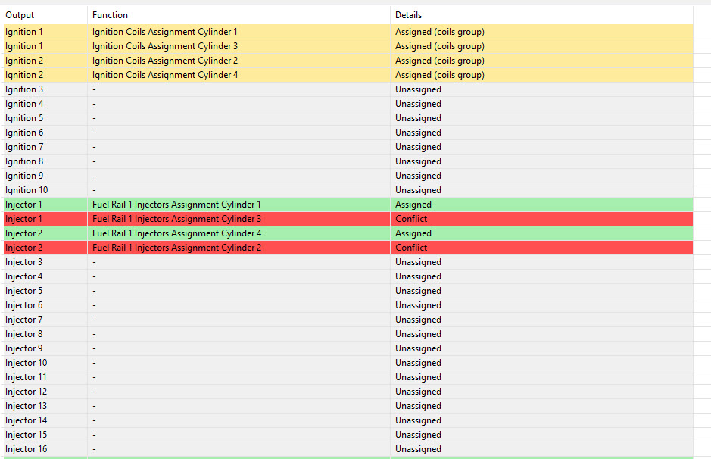Select Ignition Coils Assignment Cylinder 3 row

coord(348,46)
